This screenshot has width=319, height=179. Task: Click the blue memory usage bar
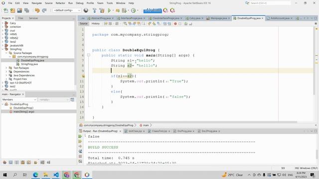click(153, 10)
